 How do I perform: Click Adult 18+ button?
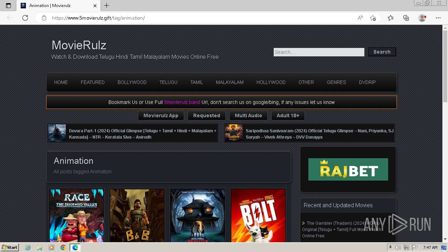(288, 115)
